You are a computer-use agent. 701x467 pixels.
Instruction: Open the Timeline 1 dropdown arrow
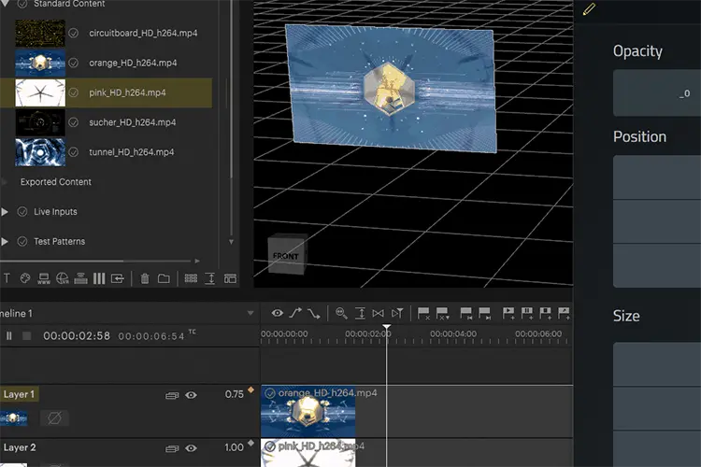pyautogui.click(x=250, y=313)
